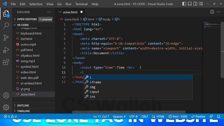Viewport: 224px width, 126px height.
Task: Click Prettier status bar item
Action: pyautogui.click(x=198, y=117)
